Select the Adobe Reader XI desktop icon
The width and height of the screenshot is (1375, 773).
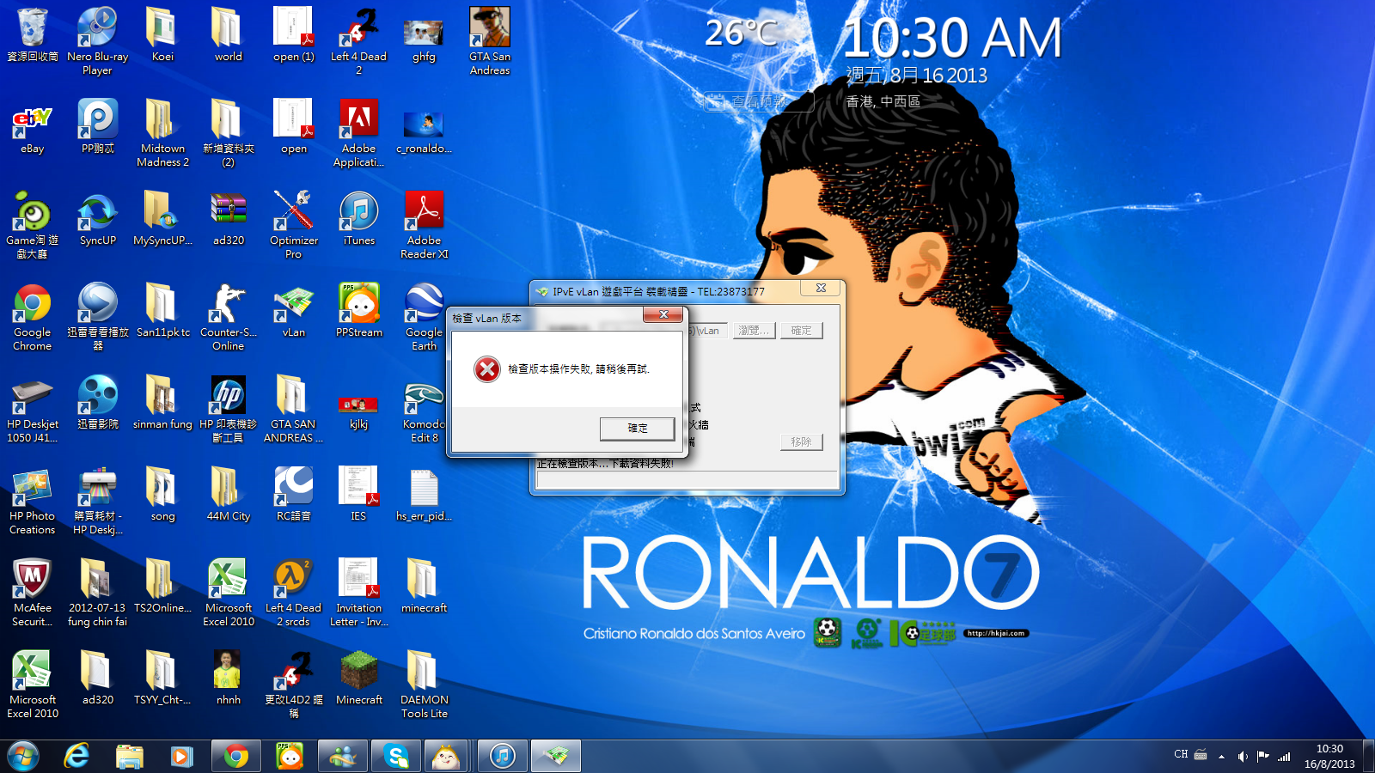(x=424, y=212)
